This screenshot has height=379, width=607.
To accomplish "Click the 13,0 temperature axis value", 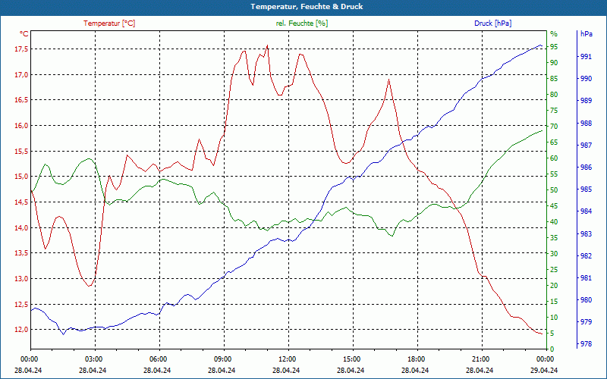I will coord(21,278).
